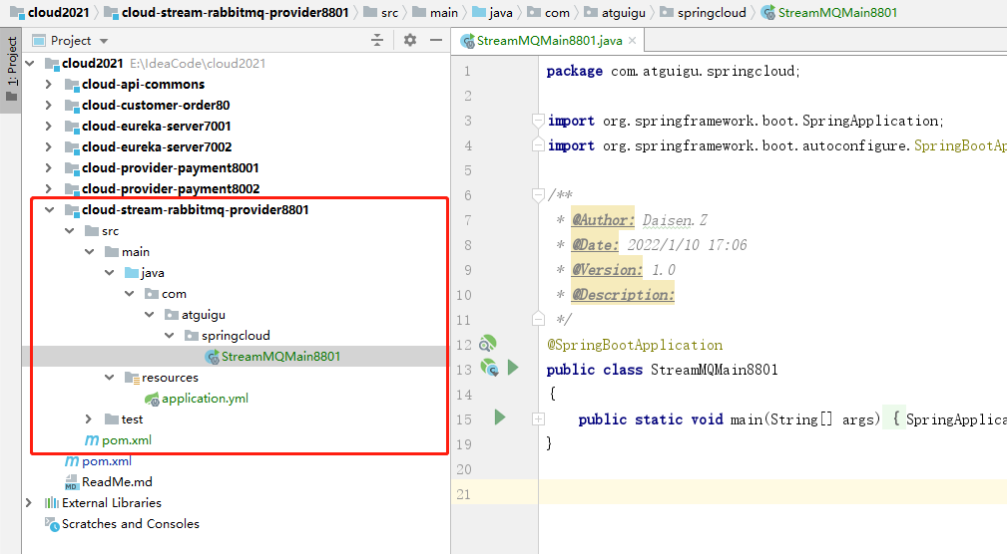Expand the folded main method on line 15
The height and width of the screenshot is (554, 1007).
coord(538,419)
